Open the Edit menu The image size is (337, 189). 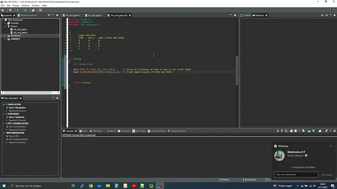(8, 6)
